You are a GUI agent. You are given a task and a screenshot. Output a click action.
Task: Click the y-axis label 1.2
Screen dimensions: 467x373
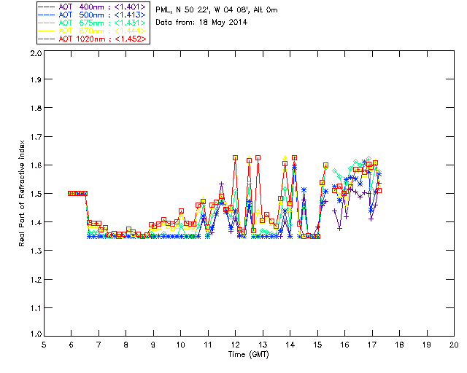pyautogui.click(x=36, y=280)
